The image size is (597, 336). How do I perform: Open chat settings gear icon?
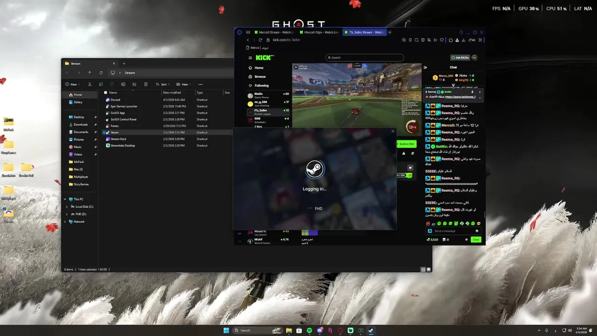tap(466, 239)
